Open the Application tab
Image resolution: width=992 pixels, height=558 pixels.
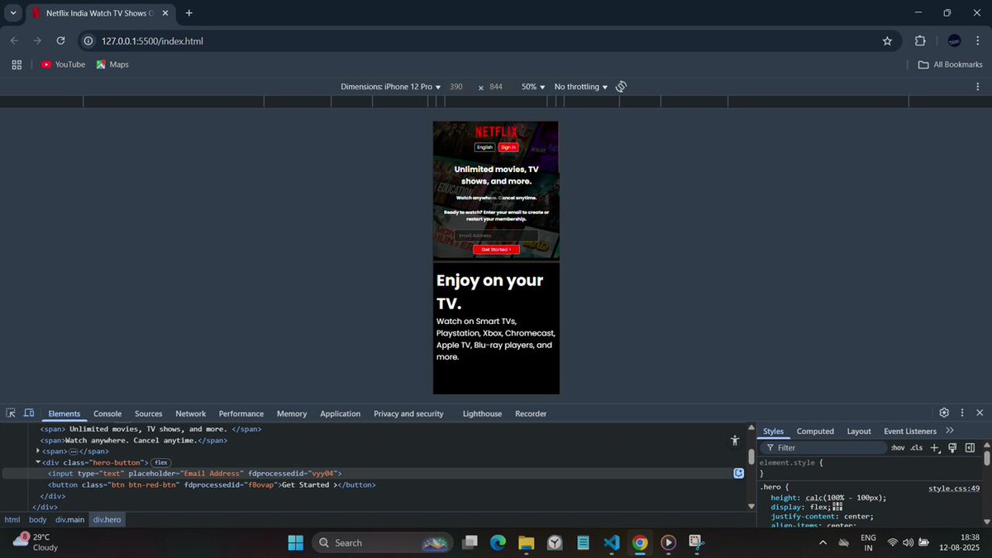pos(341,413)
